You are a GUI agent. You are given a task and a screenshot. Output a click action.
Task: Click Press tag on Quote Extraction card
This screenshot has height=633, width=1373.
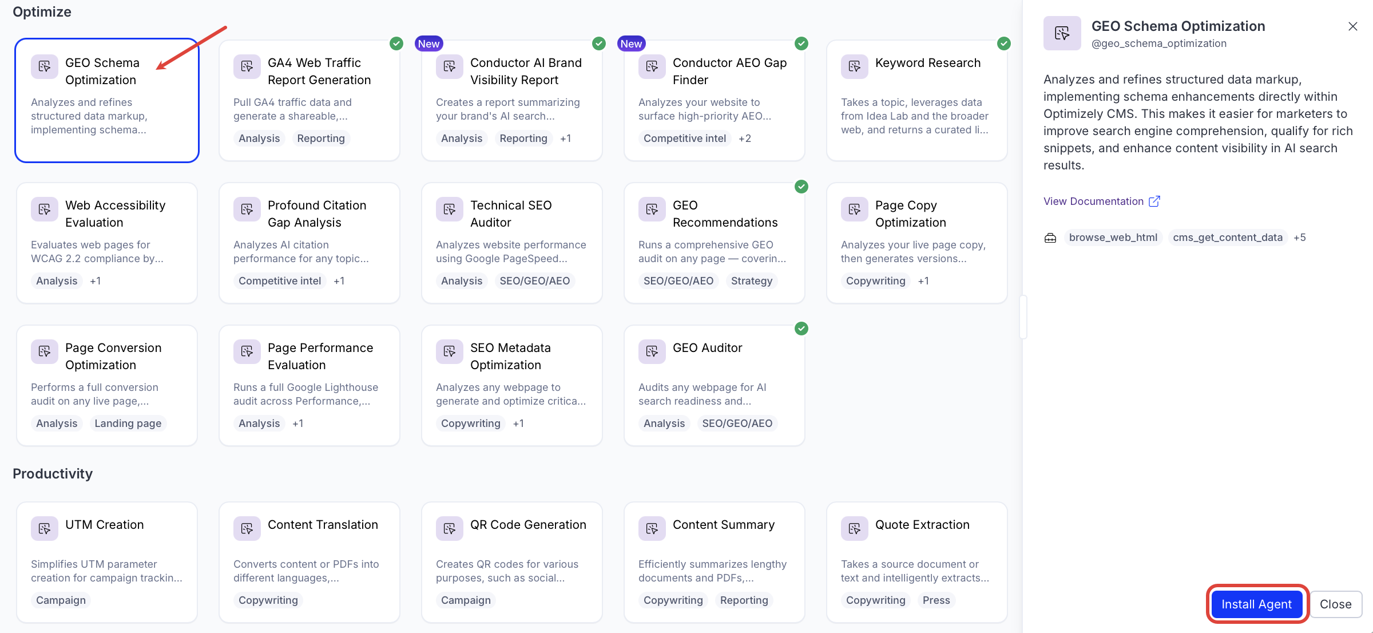coord(936,600)
